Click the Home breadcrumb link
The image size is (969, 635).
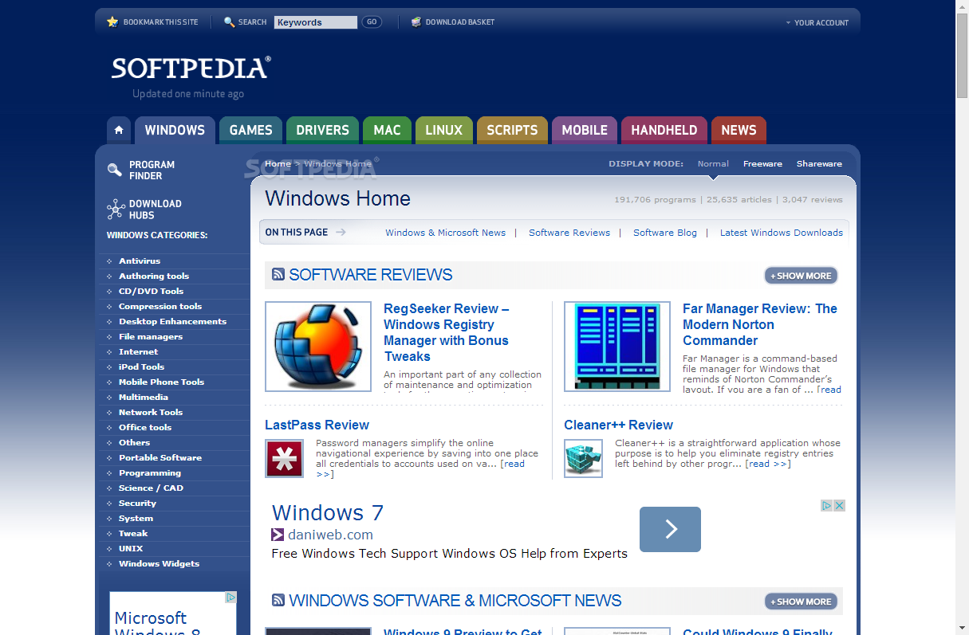tap(278, 163)
